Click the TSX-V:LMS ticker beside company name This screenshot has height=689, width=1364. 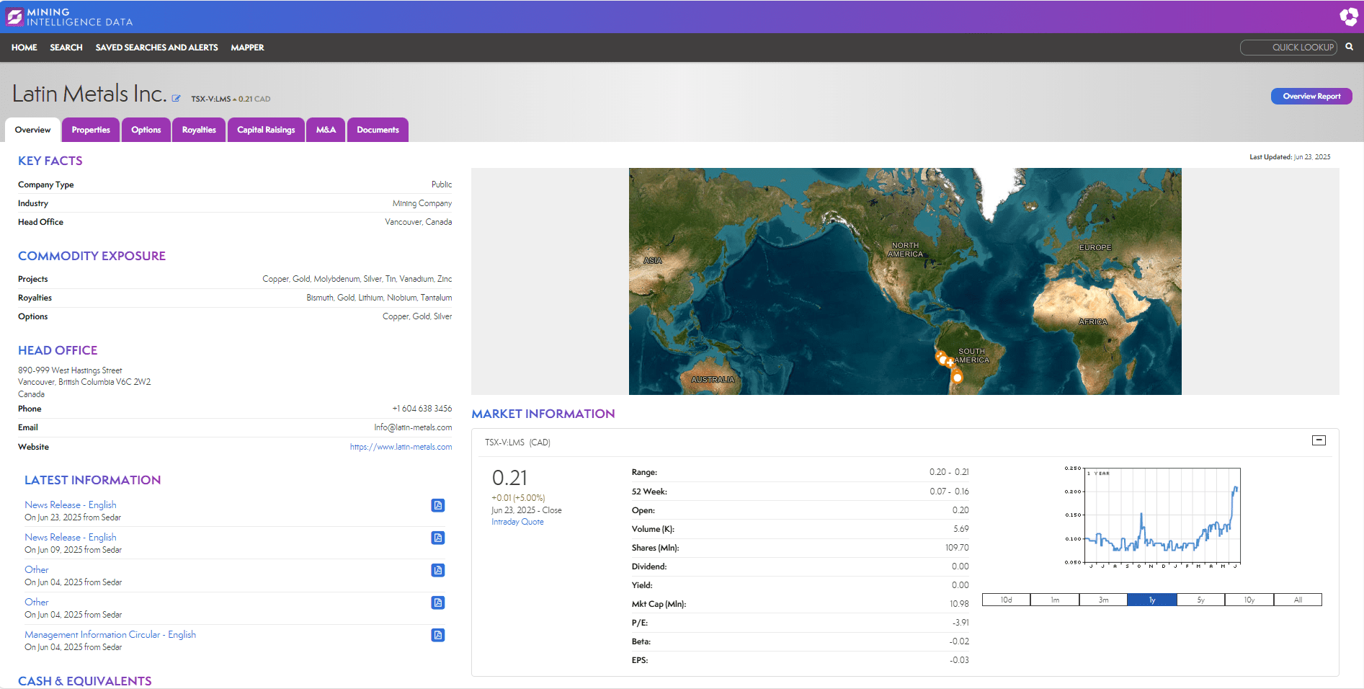(x=210, y=99)
